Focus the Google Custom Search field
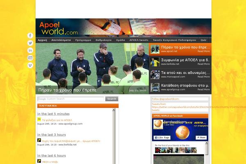 tap(71, 99)
